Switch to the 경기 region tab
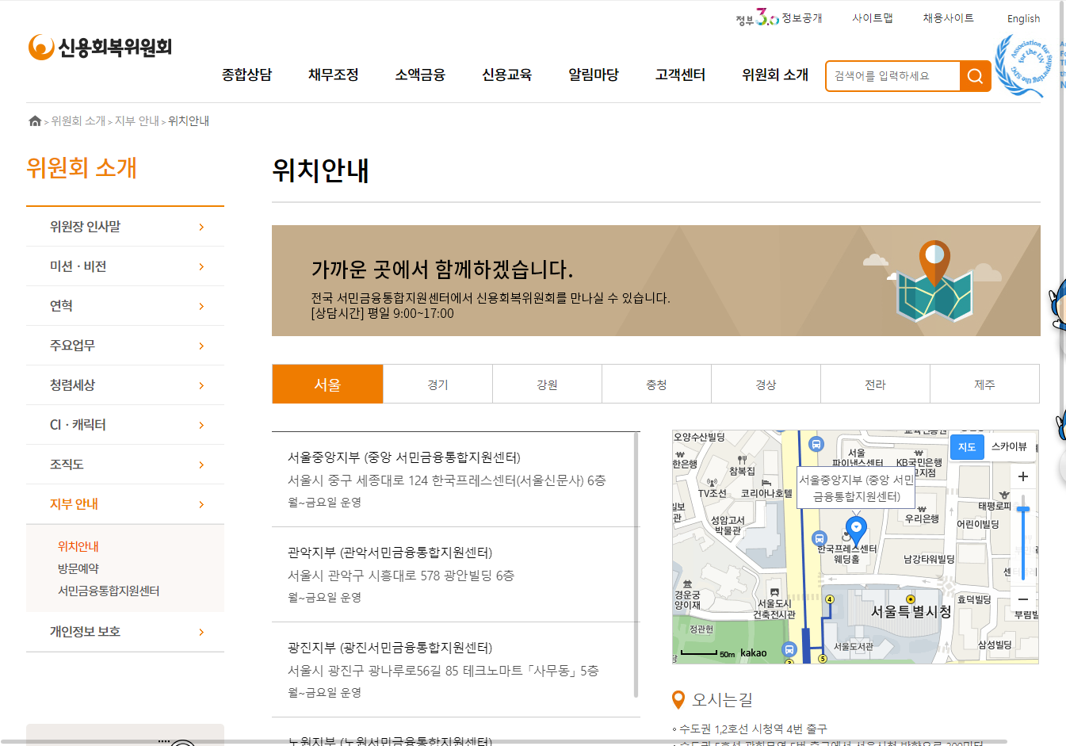The width and height of the screenshot is (1066, 746). (437, 384)
